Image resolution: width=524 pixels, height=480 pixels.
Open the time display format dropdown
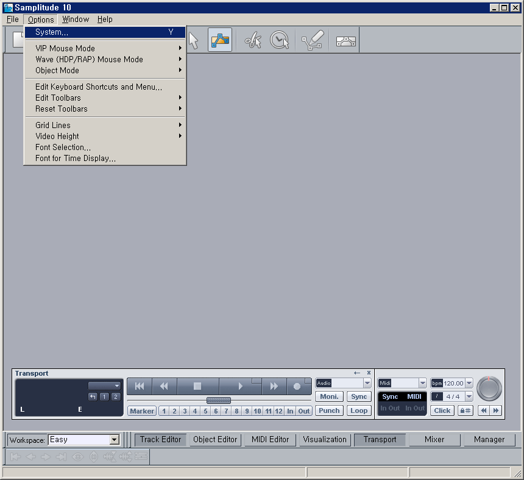(x=104, y=385)
